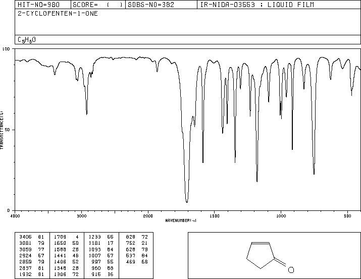The height and width of the screenshot is (279, 361).
Task: Select peak table entry 637
Action: tap(131, 255)
